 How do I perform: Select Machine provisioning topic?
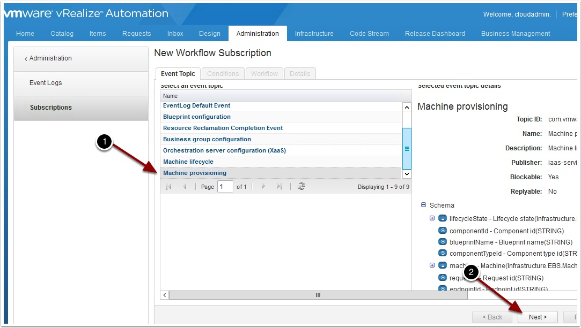click(281, 173)
